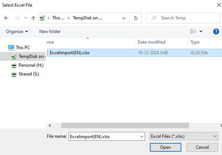Click the change view layout icon
This screenshot has height=155, width=222.
[193, 32]
